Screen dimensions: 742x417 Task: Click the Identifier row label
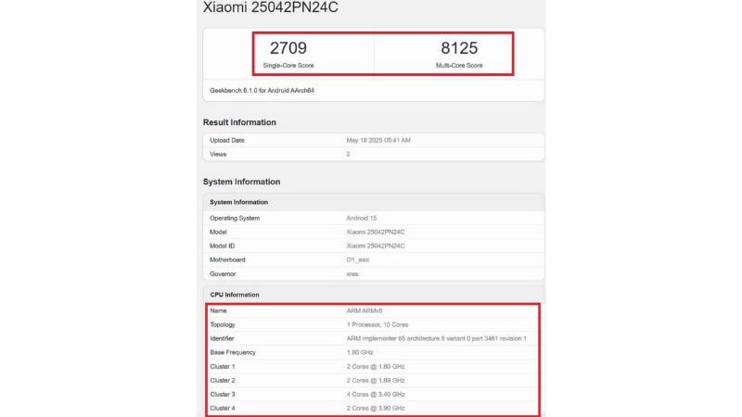[222, 338]
